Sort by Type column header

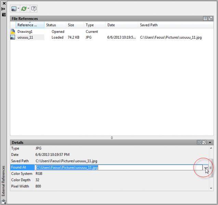pyautogui.click(x=95, y=25)
